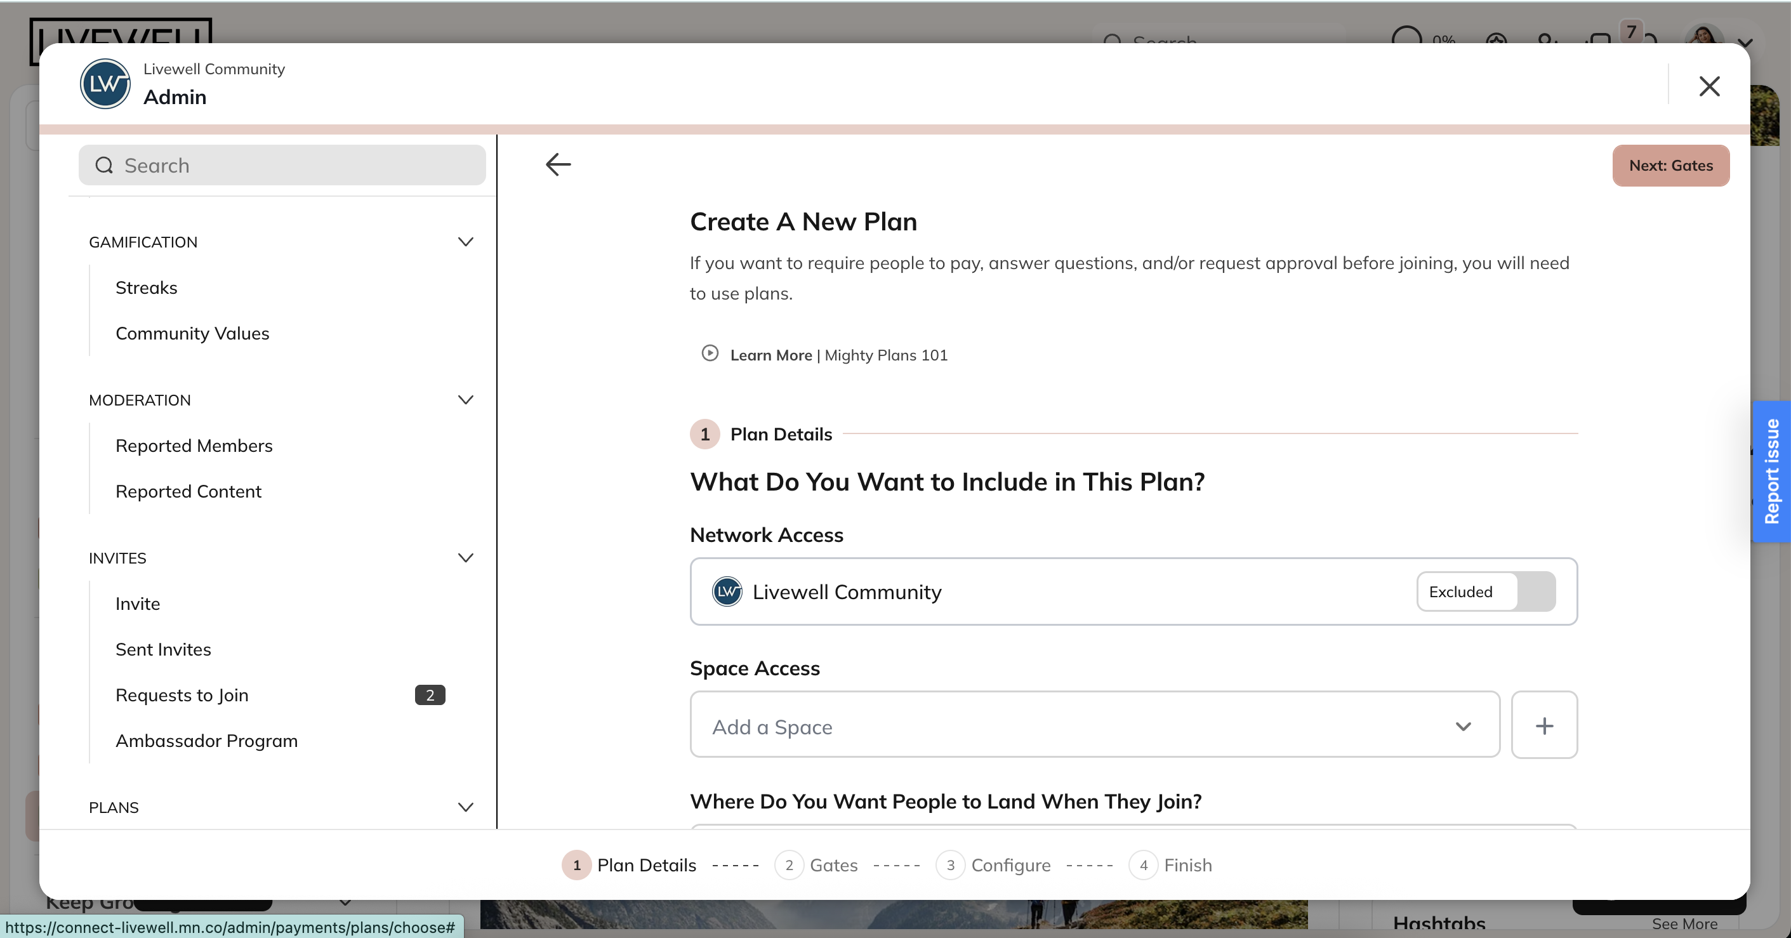Click the search magnifier in the admin sidebar
Screen dimensions: 1791x938
(x=104, y=165)
